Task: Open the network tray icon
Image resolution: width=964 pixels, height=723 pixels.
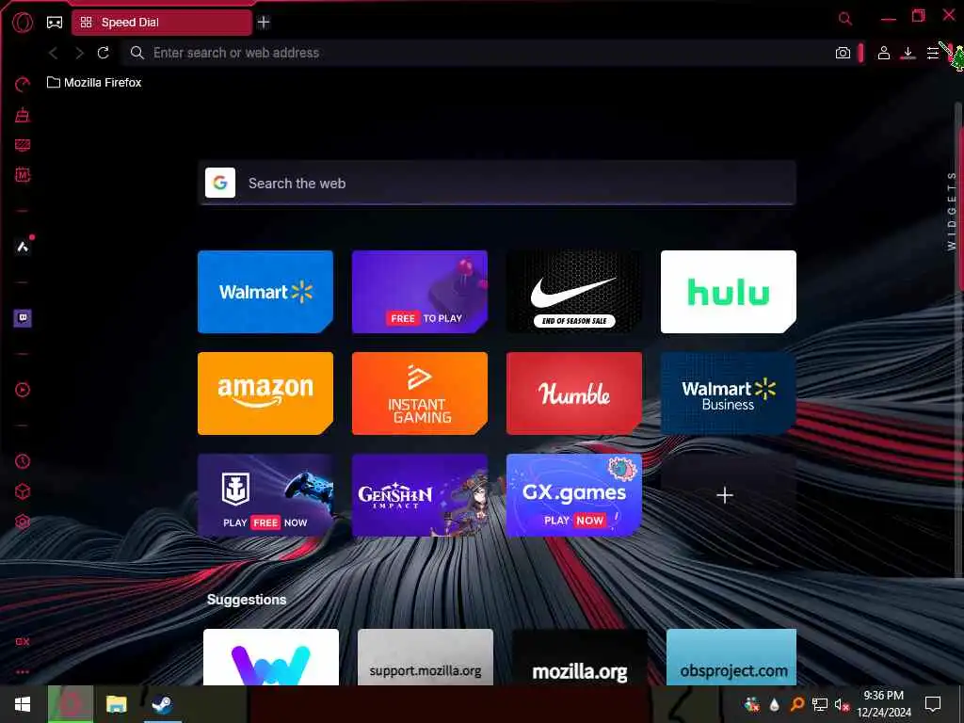Action: point(820,704)
